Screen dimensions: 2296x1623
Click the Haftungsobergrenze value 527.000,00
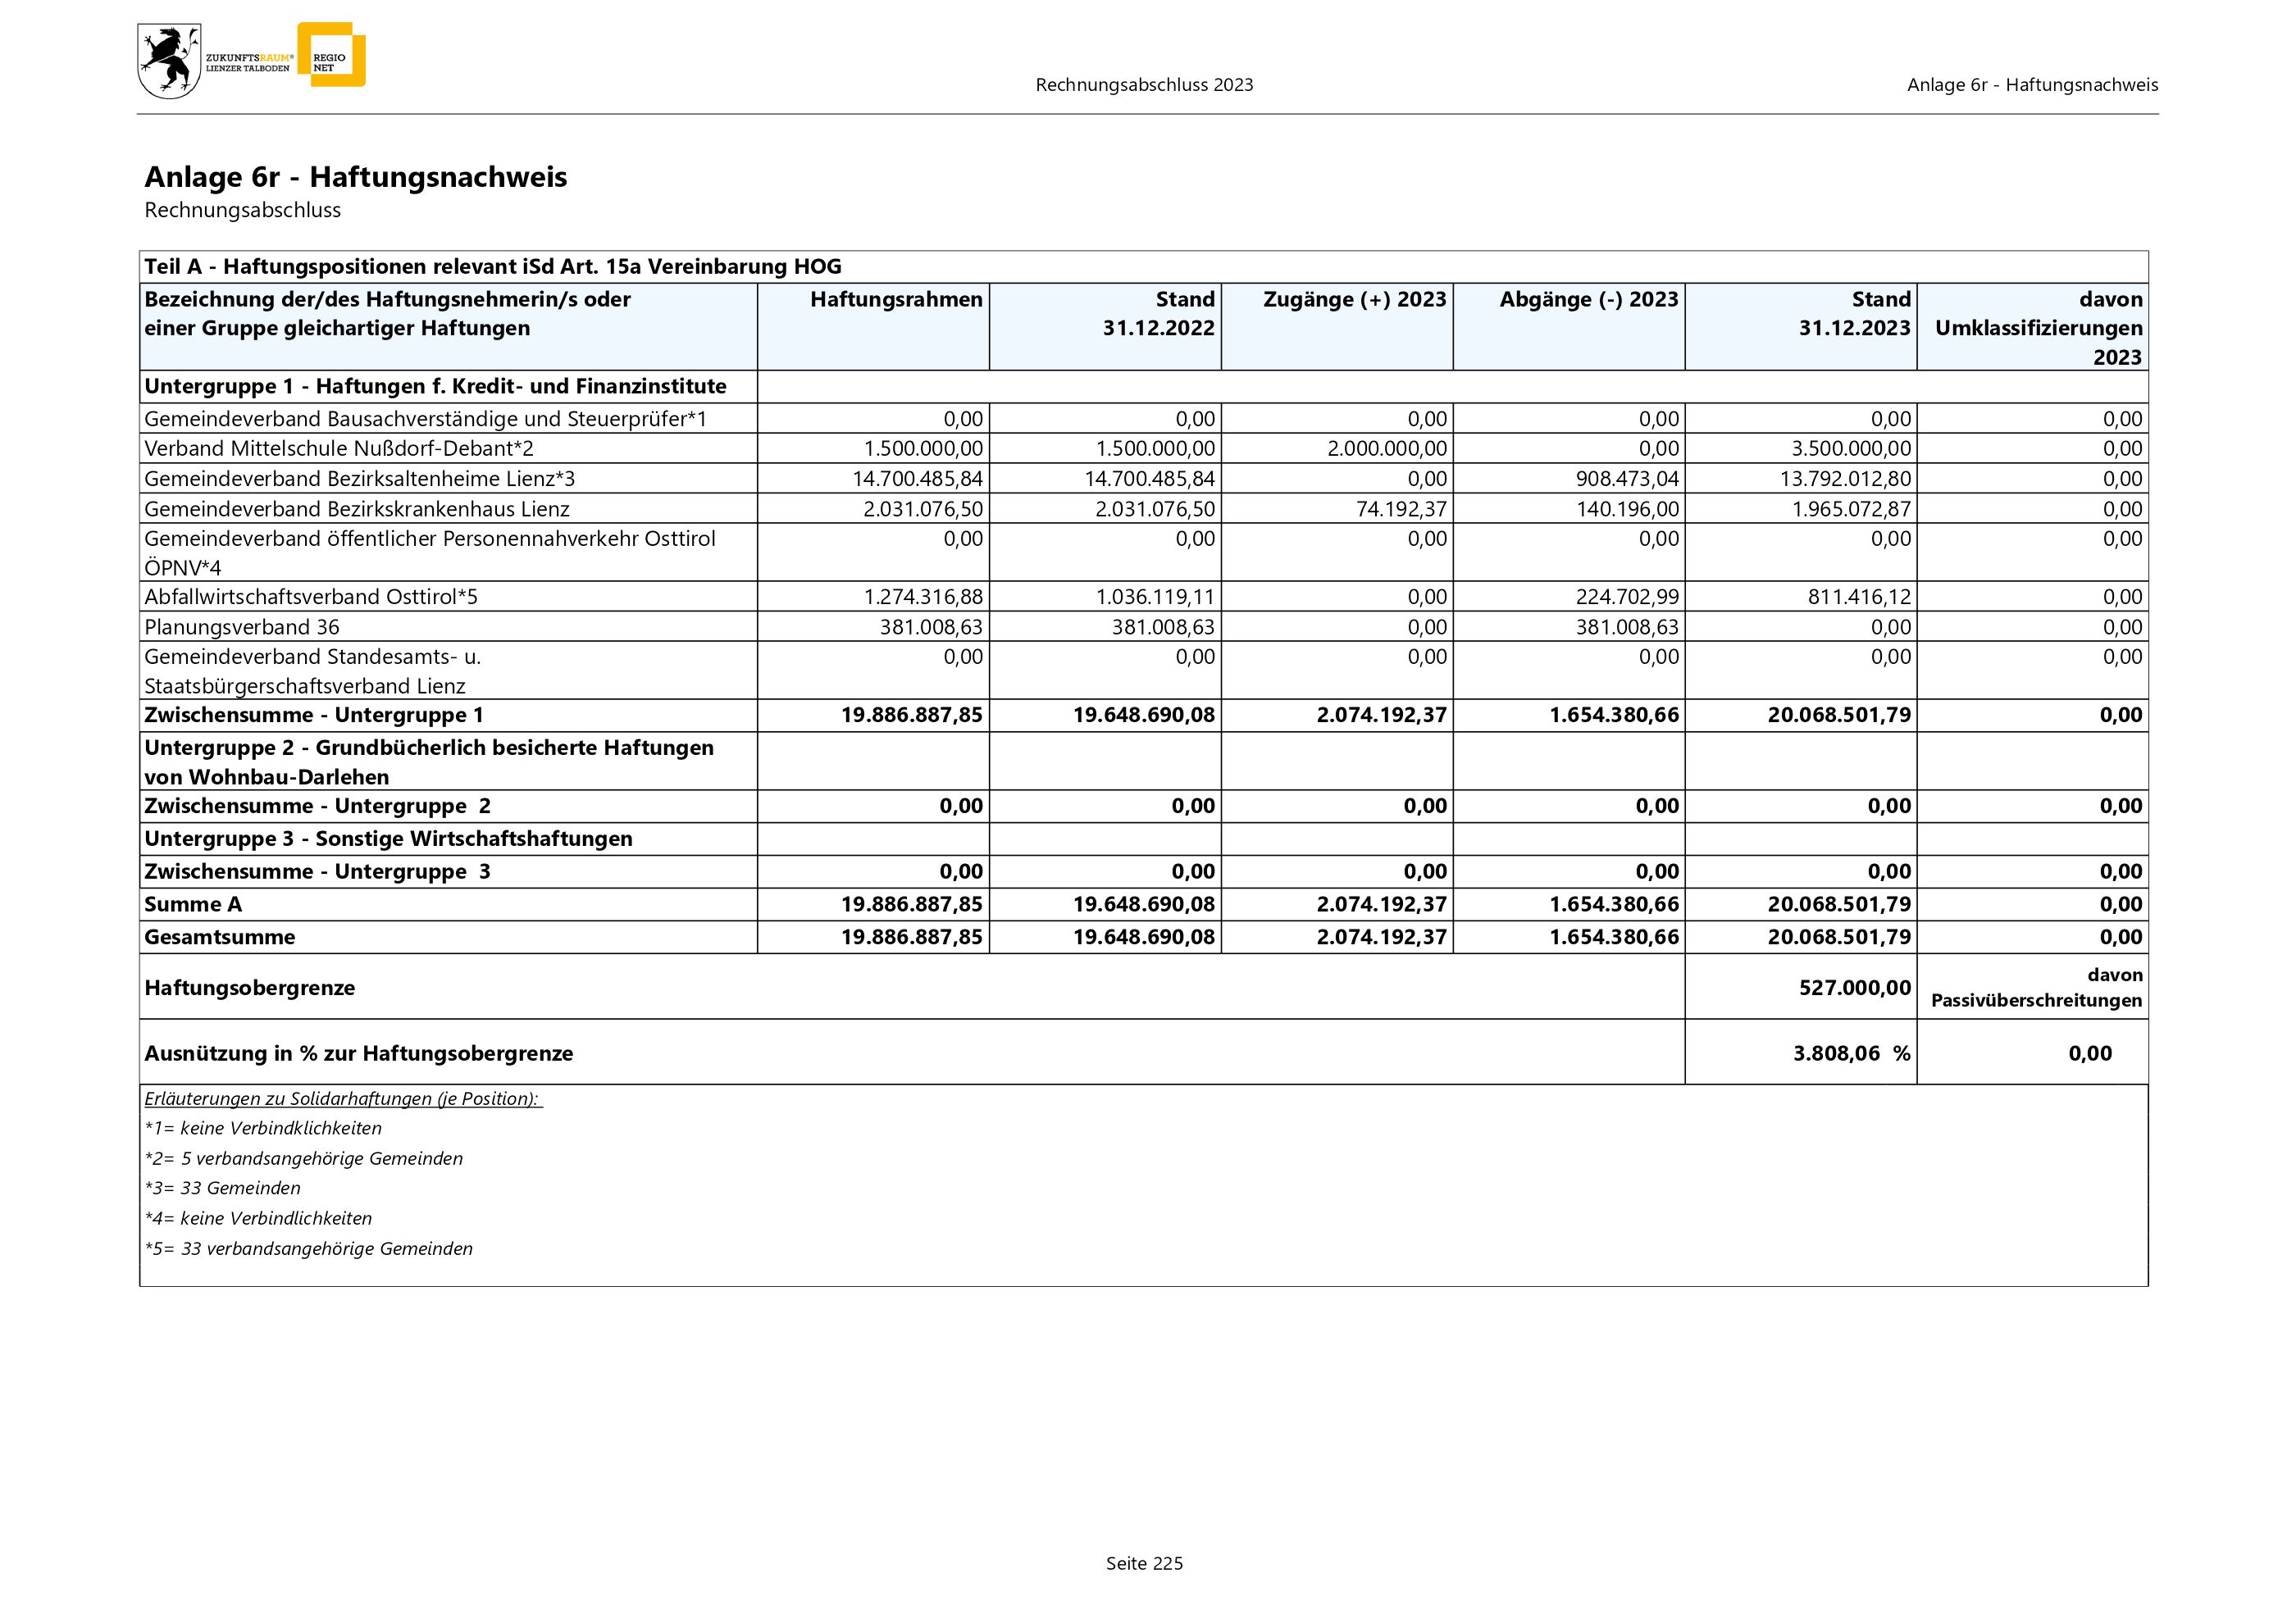[x=1854, y=988]
